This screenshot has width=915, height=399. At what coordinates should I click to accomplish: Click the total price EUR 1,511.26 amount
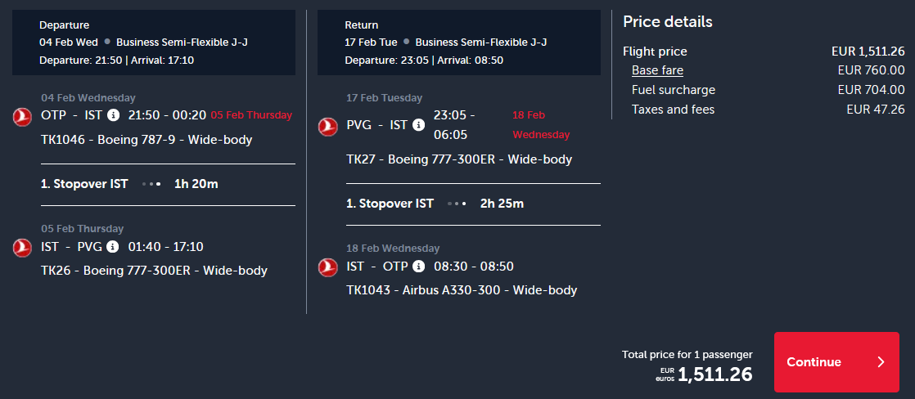pyautogui.click(x=714, y=374)
